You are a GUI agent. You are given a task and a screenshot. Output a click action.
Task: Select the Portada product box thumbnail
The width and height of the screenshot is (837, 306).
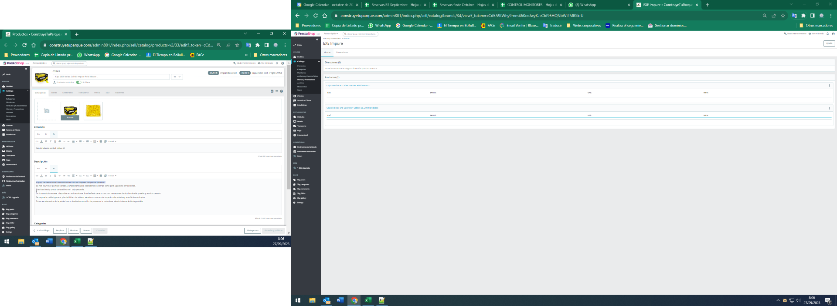(70, 111)
